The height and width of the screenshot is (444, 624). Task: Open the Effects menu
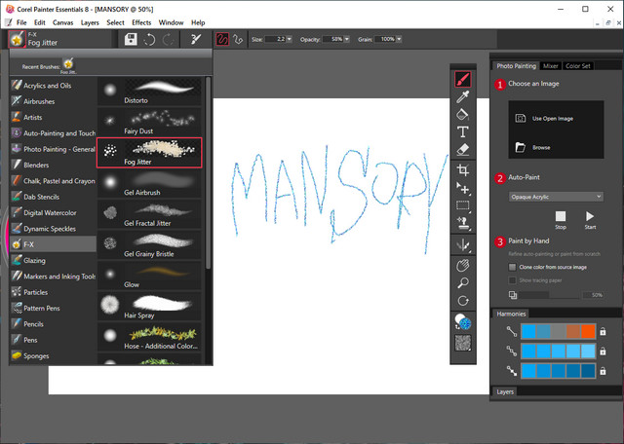click(141, 21)
